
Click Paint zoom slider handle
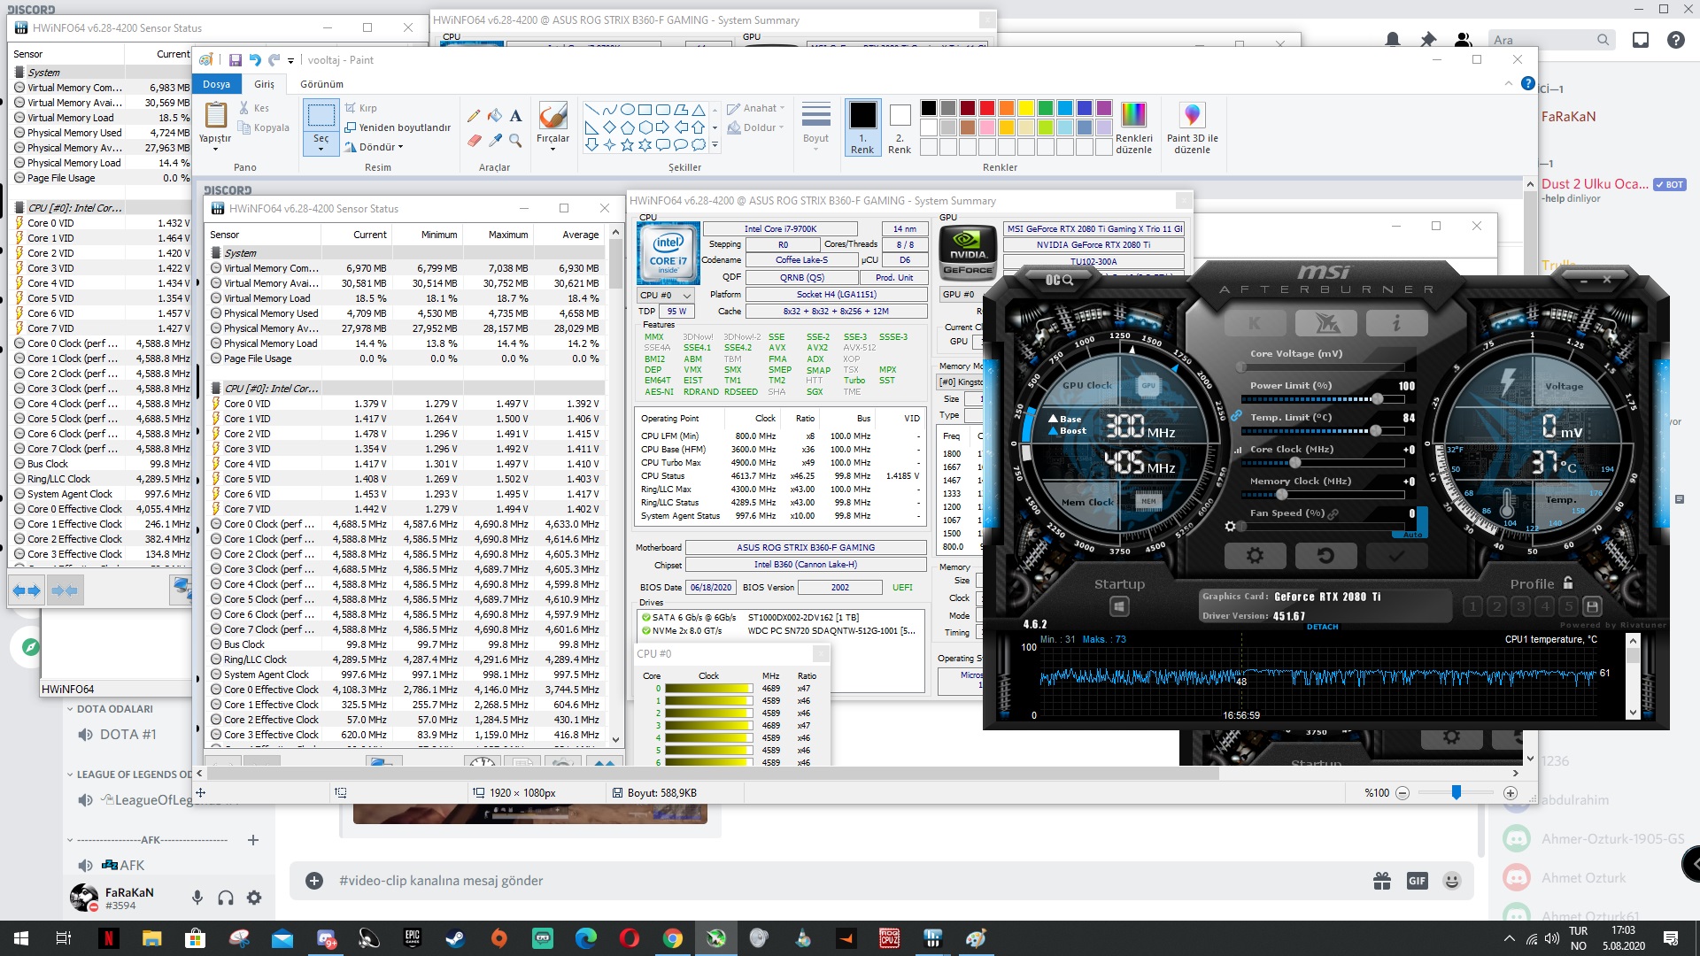click(x=1456, y=792)
